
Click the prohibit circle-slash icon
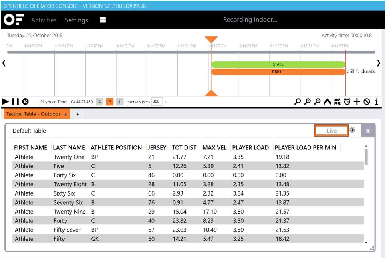tap(367, 101)
